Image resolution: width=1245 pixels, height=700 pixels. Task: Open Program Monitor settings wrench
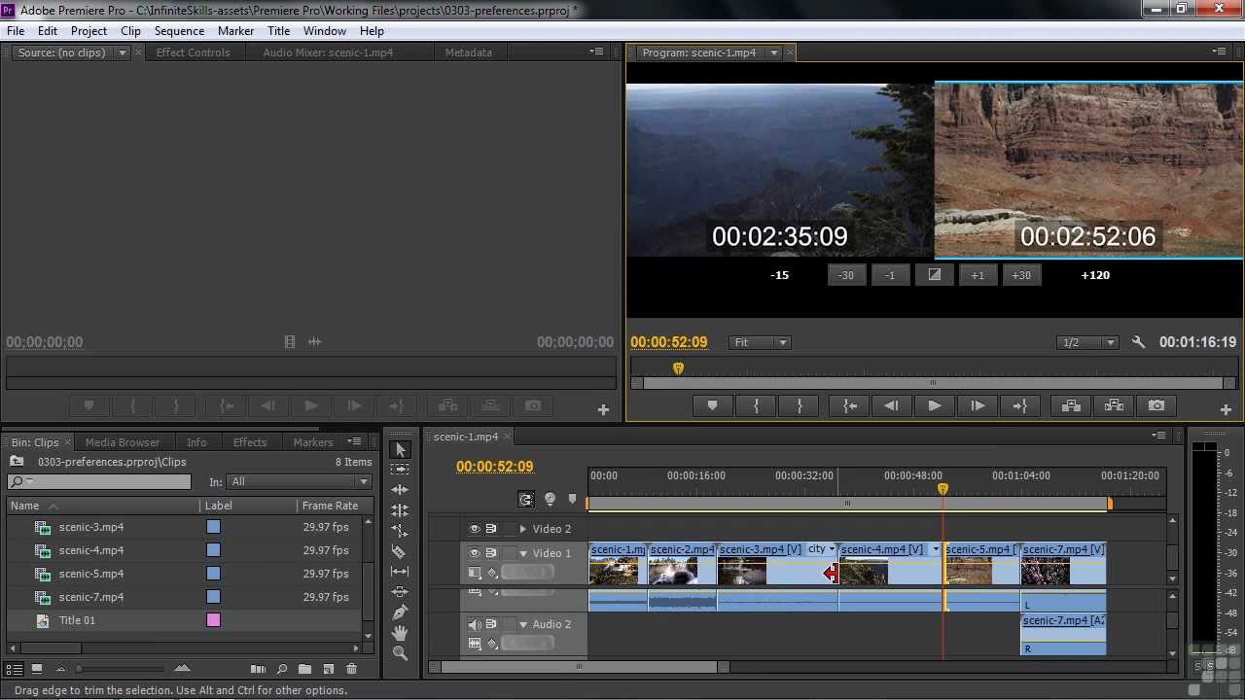1138,342
